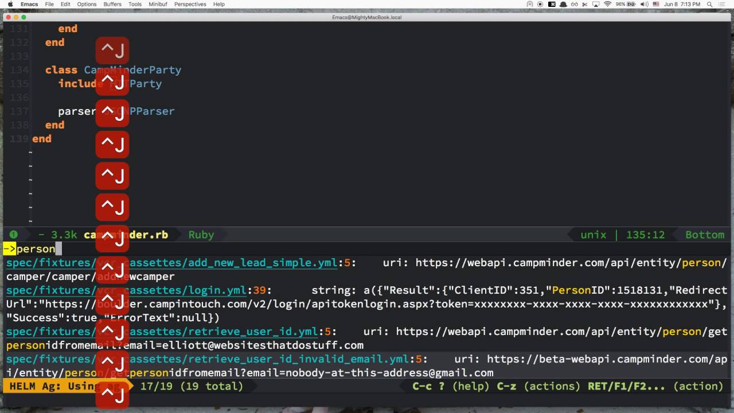Select the retrieve_user_id.yml:5 search result

pyautogui.click(x=367, y=338)
